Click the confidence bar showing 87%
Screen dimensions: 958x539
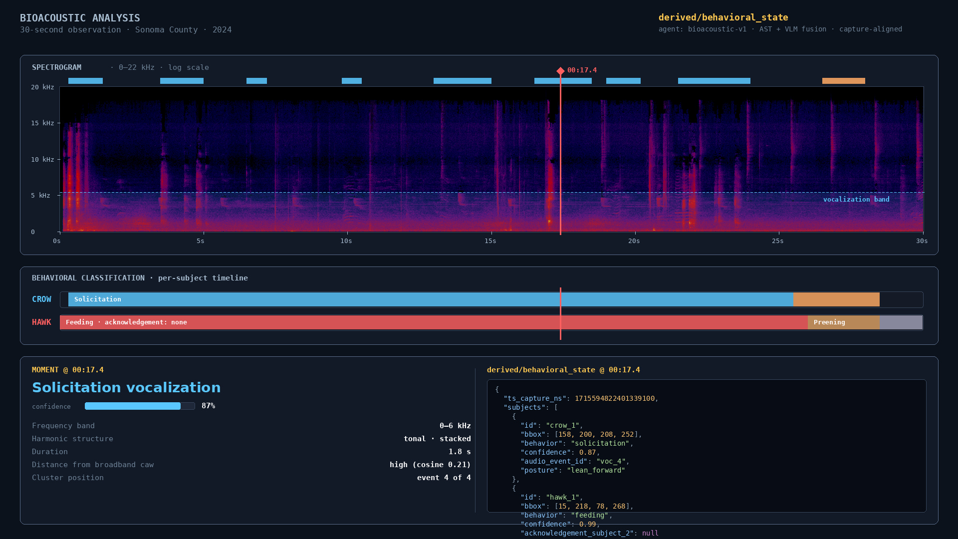pyautogui.click(x=140, y=406)
